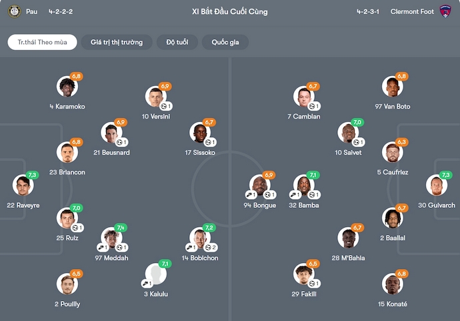
Task: Click the goal icon under Bobichon
Action: (209, 248)
